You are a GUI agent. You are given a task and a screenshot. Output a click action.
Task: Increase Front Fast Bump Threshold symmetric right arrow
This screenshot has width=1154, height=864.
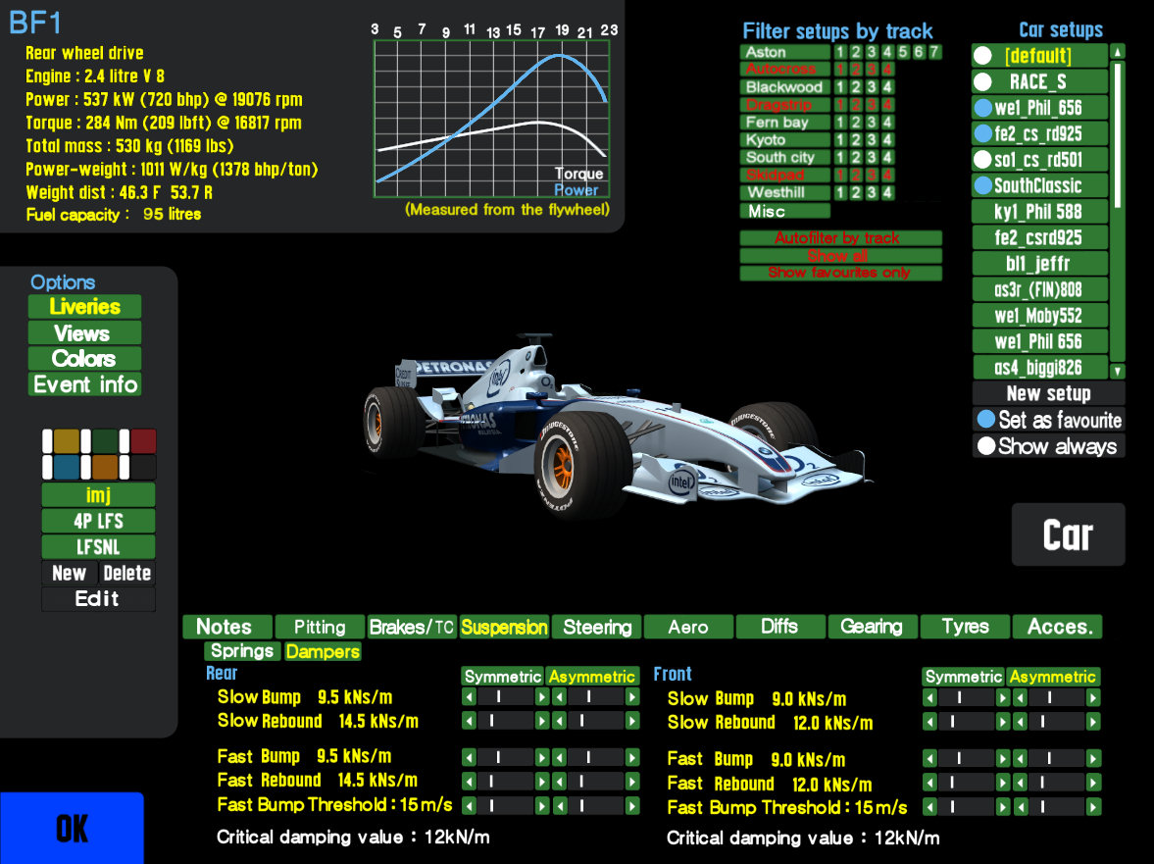[x=1002, y=807]
